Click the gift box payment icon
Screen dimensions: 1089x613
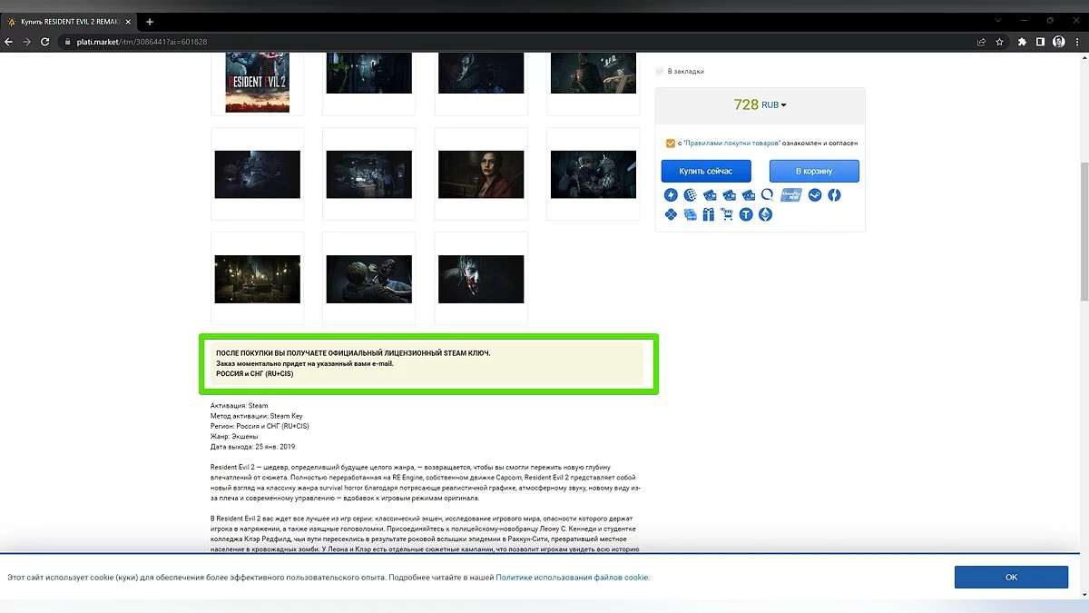pyautogui.click(x=708, y=215)
